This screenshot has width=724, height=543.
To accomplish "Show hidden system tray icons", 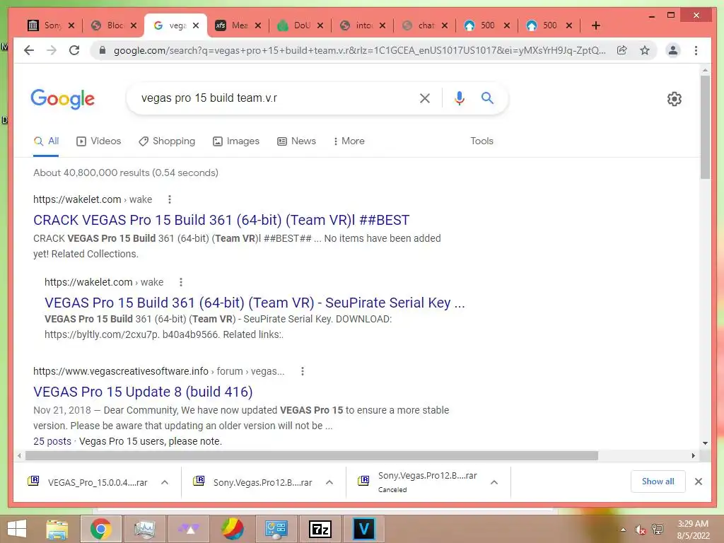I will tap(623, 530).
